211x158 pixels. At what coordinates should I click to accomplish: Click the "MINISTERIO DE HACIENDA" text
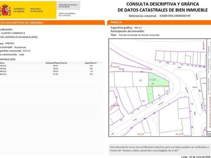click(37, 10)
